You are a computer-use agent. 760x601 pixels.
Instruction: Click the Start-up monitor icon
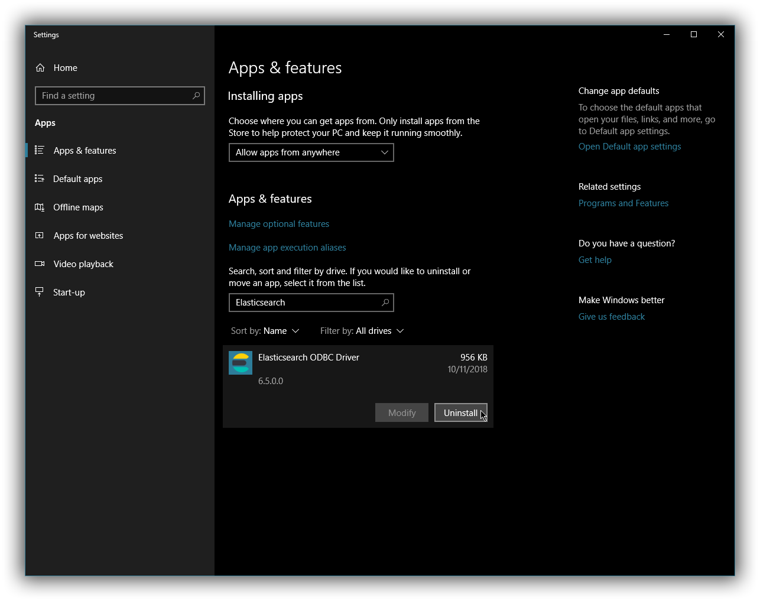pos(40,292)
